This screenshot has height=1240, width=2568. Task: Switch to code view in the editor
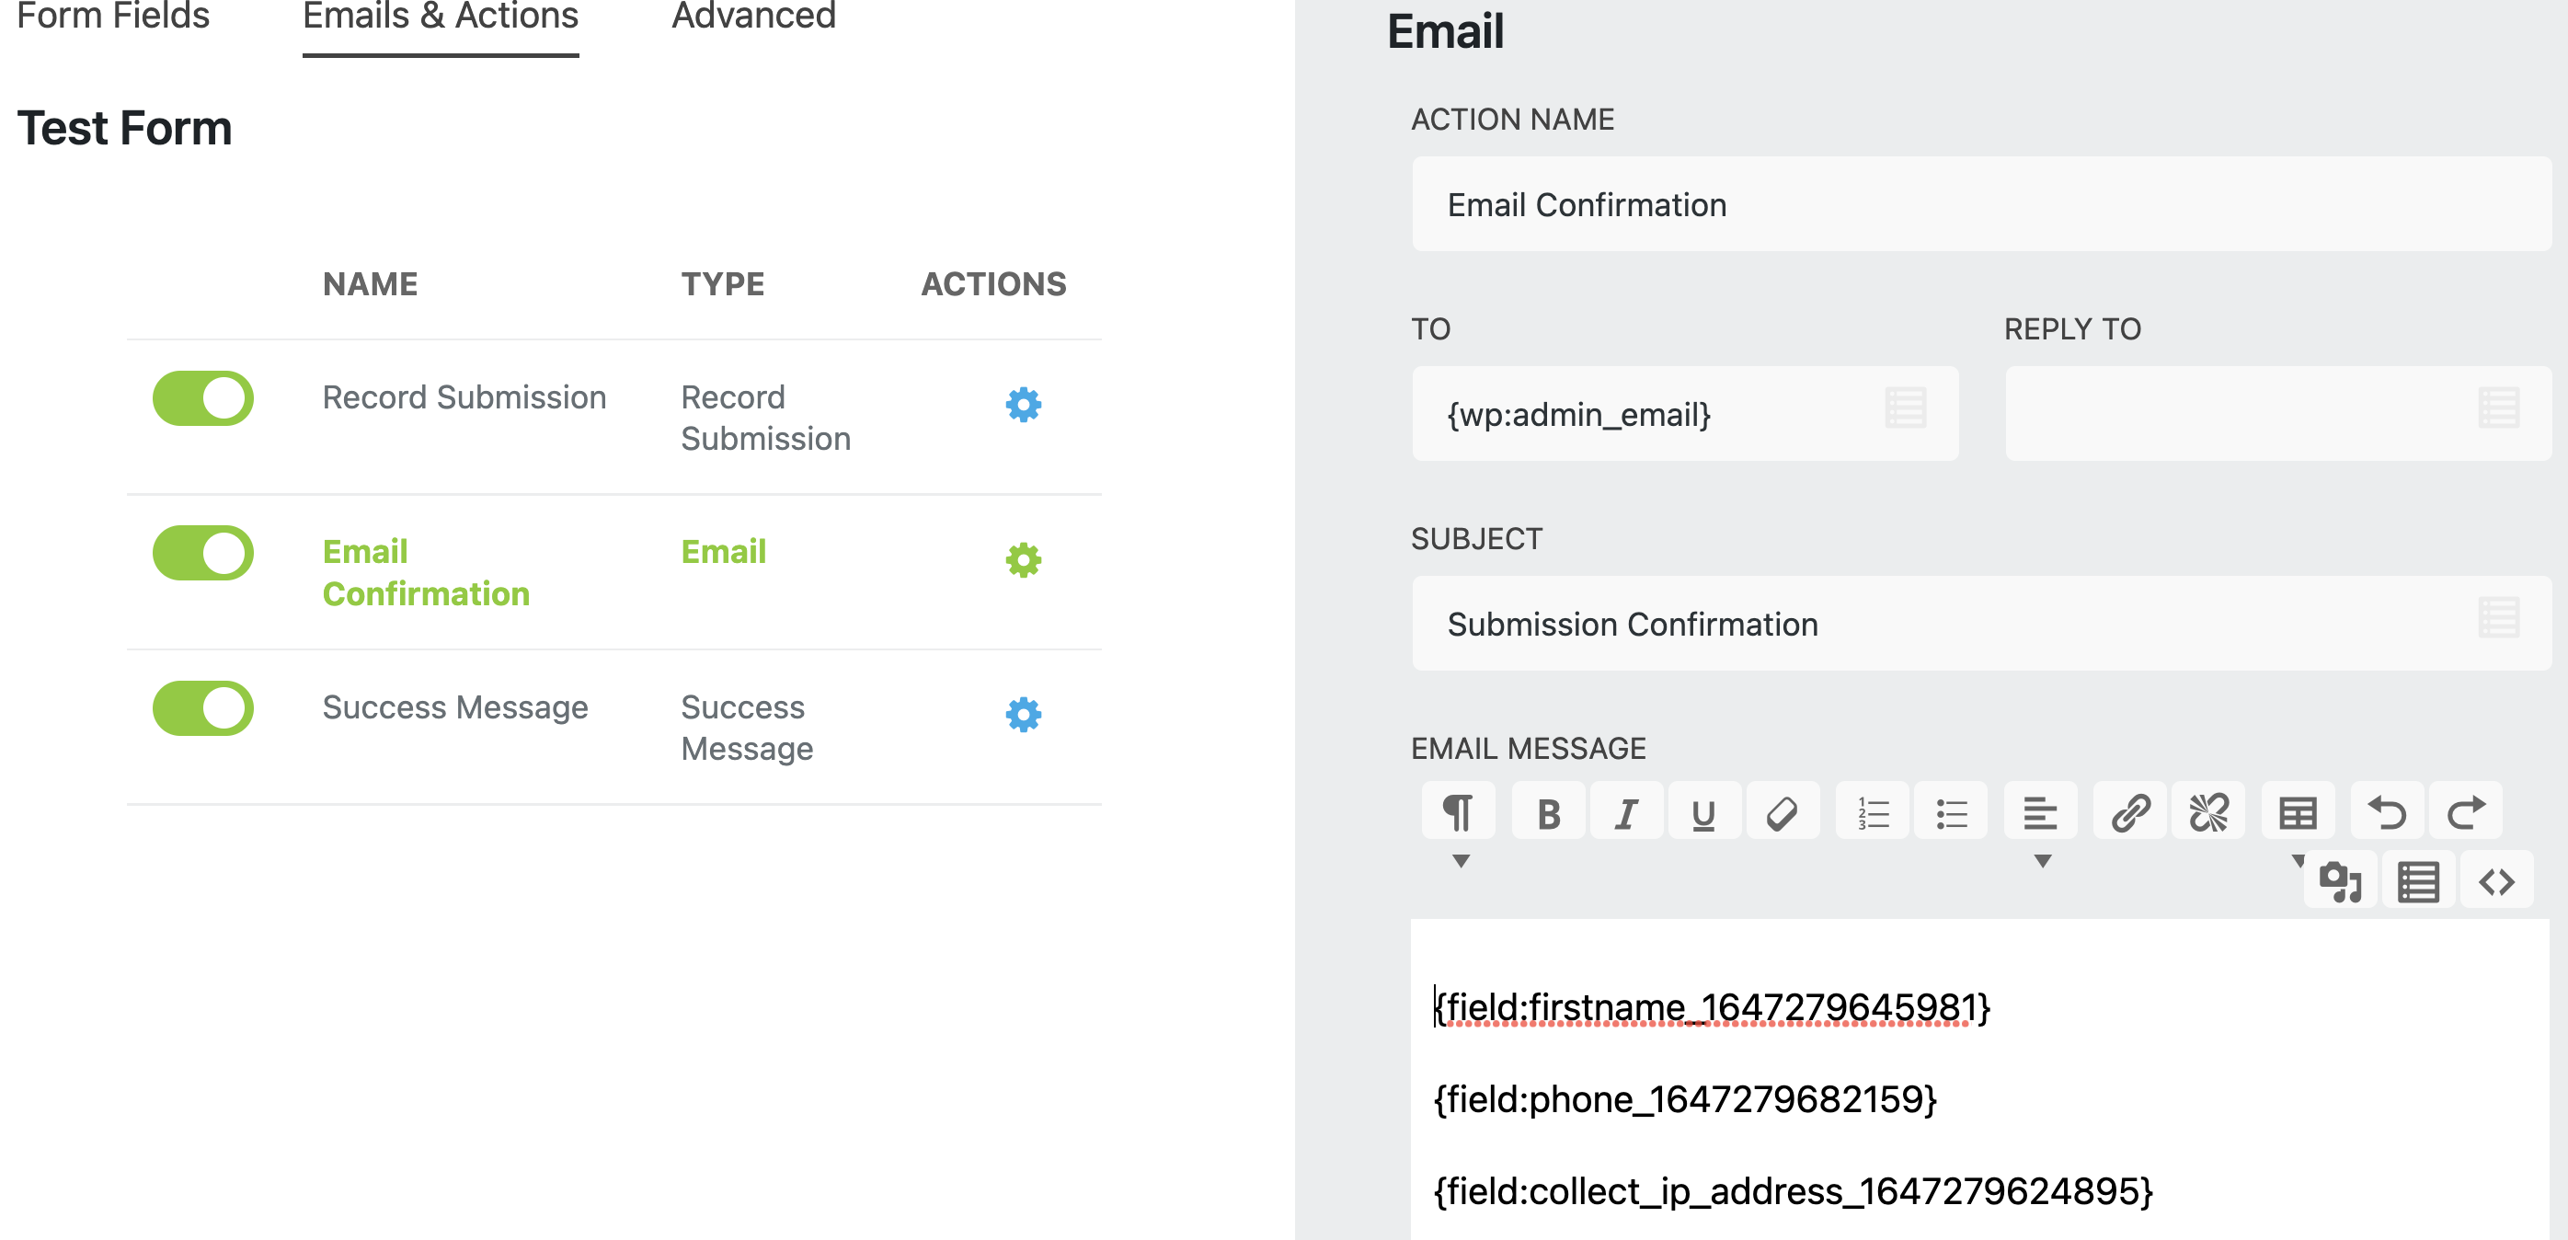point(2496,880)
